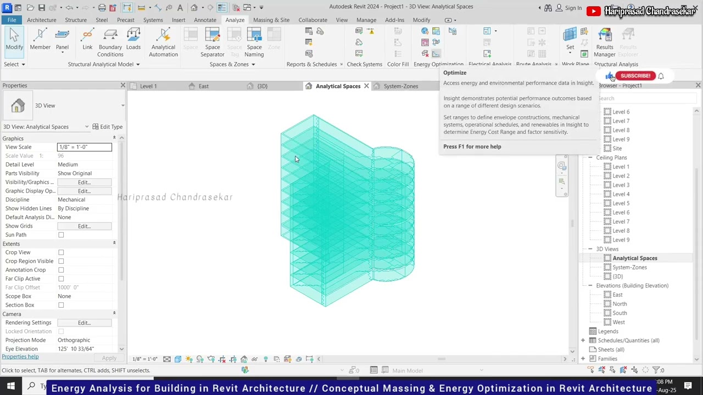Launch the Loads tool
The height and width of the screenshot is (395, 703).
tap(133, 41)
